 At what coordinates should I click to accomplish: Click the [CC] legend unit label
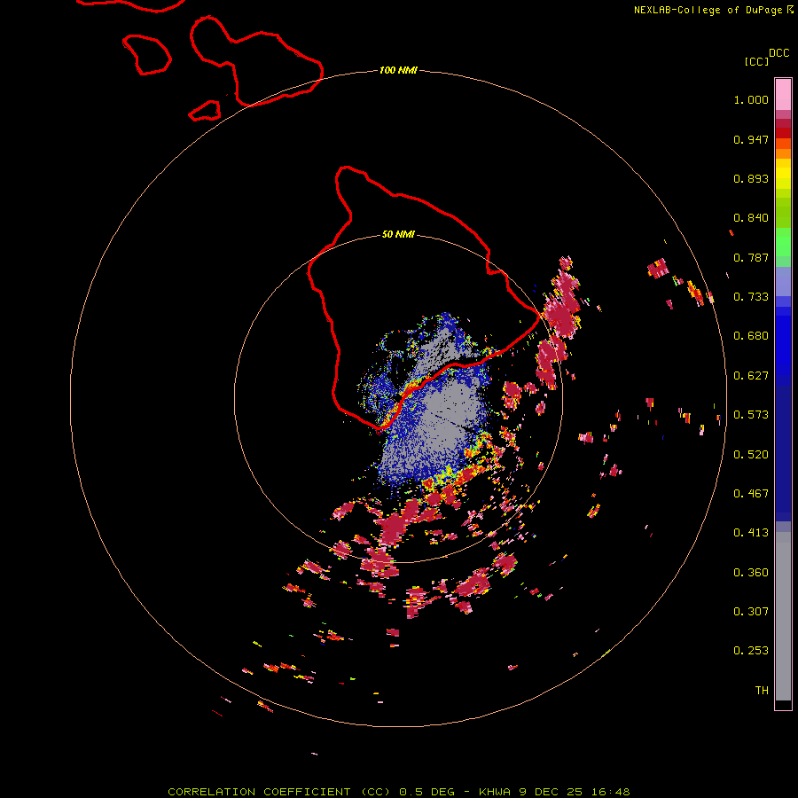756,61
